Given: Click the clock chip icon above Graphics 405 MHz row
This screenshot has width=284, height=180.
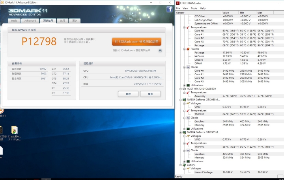Looking at the screenshot, I should [x=188, y=150].
